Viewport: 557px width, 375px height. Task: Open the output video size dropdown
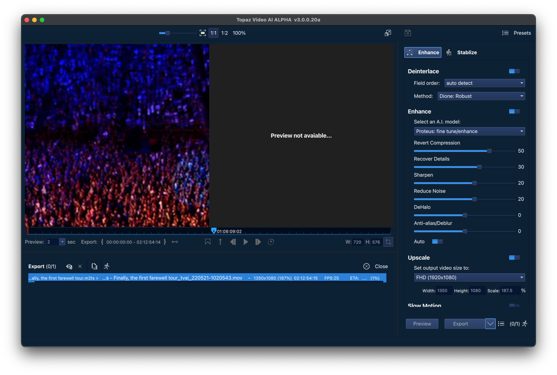pyautogui.click(x=469, y=277)
